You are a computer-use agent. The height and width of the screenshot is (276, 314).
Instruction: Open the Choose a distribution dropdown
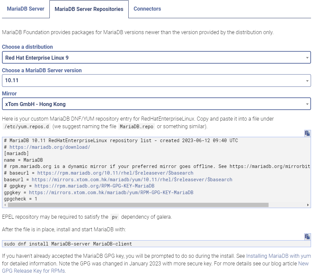click(x=157, y=57)
